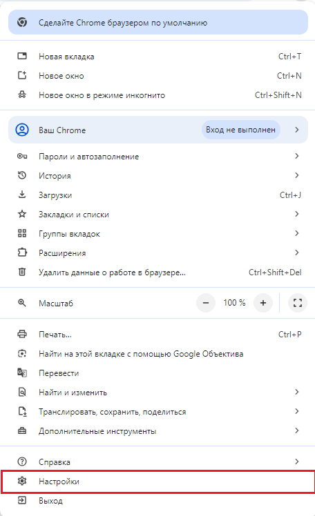The width and height of the screenshot is (315, 516).
Task: Open Новая вкладка menu item
Action: [157, 57]
